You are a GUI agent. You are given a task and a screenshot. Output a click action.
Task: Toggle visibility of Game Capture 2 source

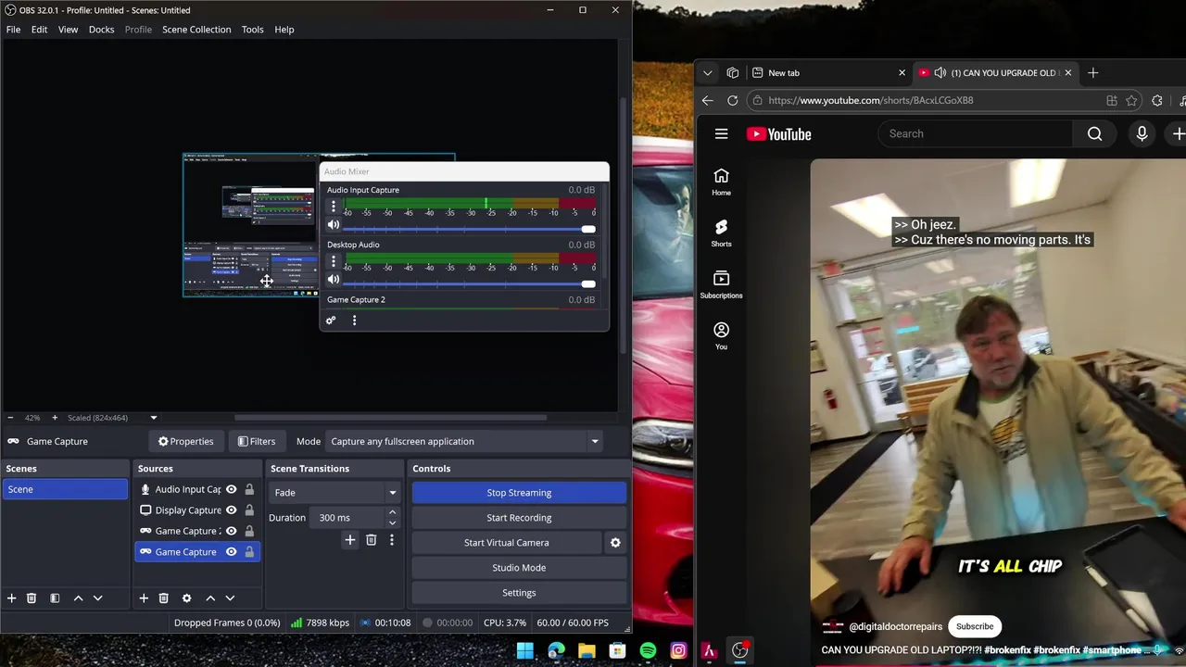(x=231, y=531)
